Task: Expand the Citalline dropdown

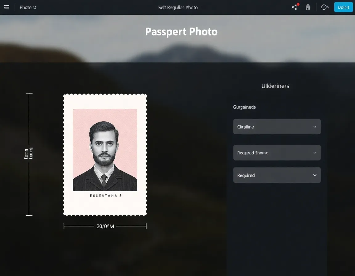Action: point(276,127)
